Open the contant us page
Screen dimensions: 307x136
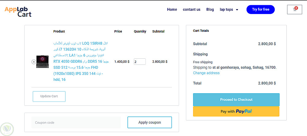pos(192,9)
